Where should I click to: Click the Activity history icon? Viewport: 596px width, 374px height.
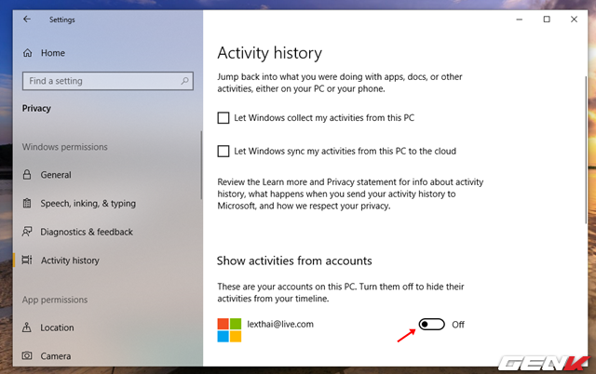pyautogui.click(x=27, y=260)
